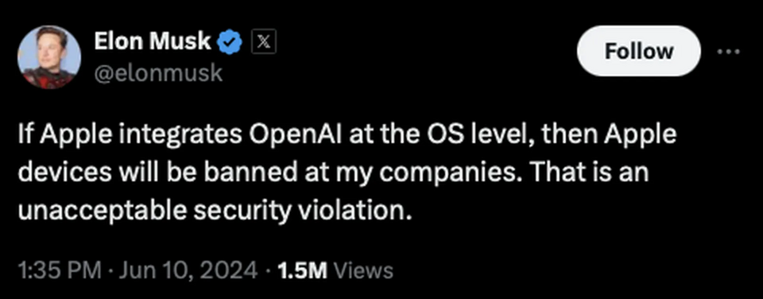Click the phrase unacceptable security violation

(x=212, y=212)
